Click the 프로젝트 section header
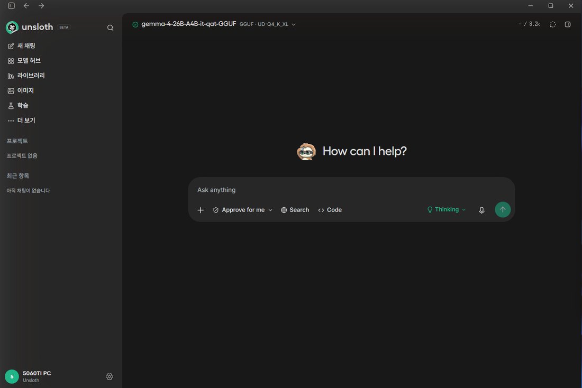This screenshot has width=582, height=388. [x=17, y=141]
